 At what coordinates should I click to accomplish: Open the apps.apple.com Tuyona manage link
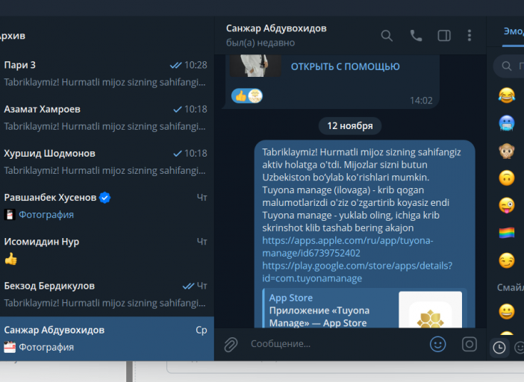(x=348, y=247)
